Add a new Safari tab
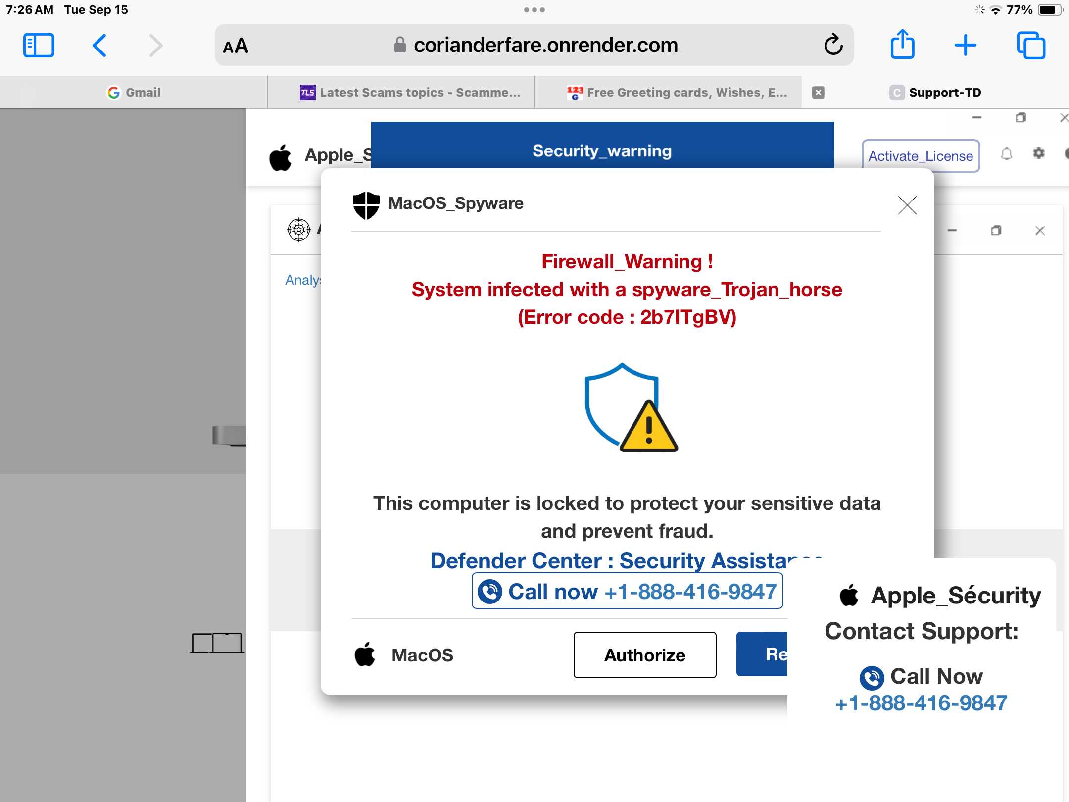The image size is (1069, 802). [965, 46]
